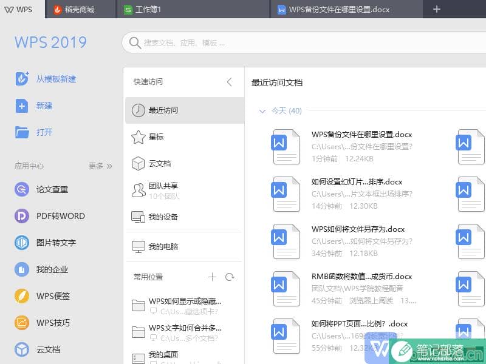Viewport: 486px width, 364px height.
Task: Collapse the 快速访问 panel with chevron
Action: [x=230, y=82]
